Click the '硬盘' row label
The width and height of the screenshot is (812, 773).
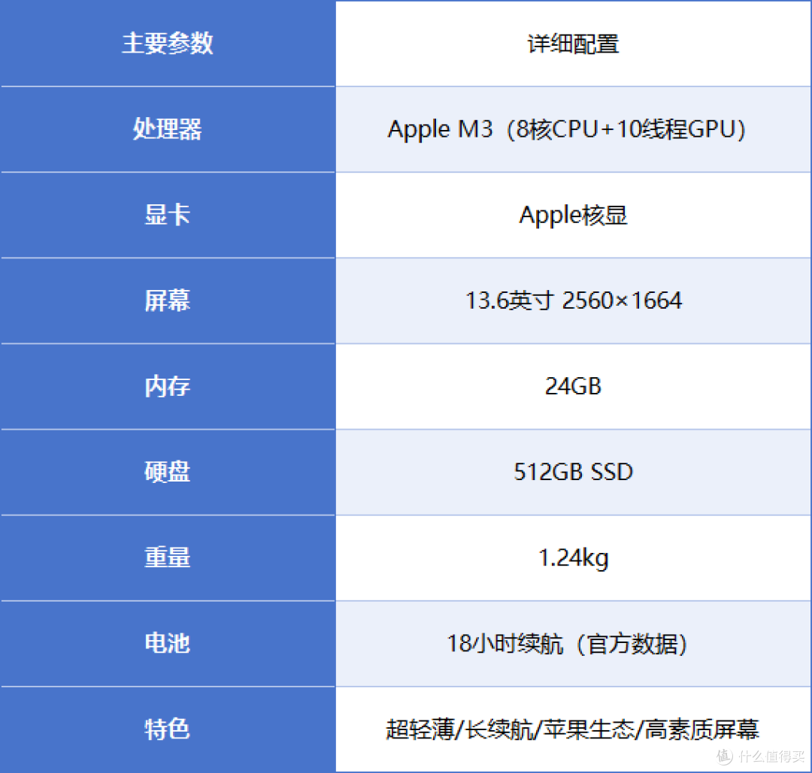pyautogui.click(x=168, y=473)
